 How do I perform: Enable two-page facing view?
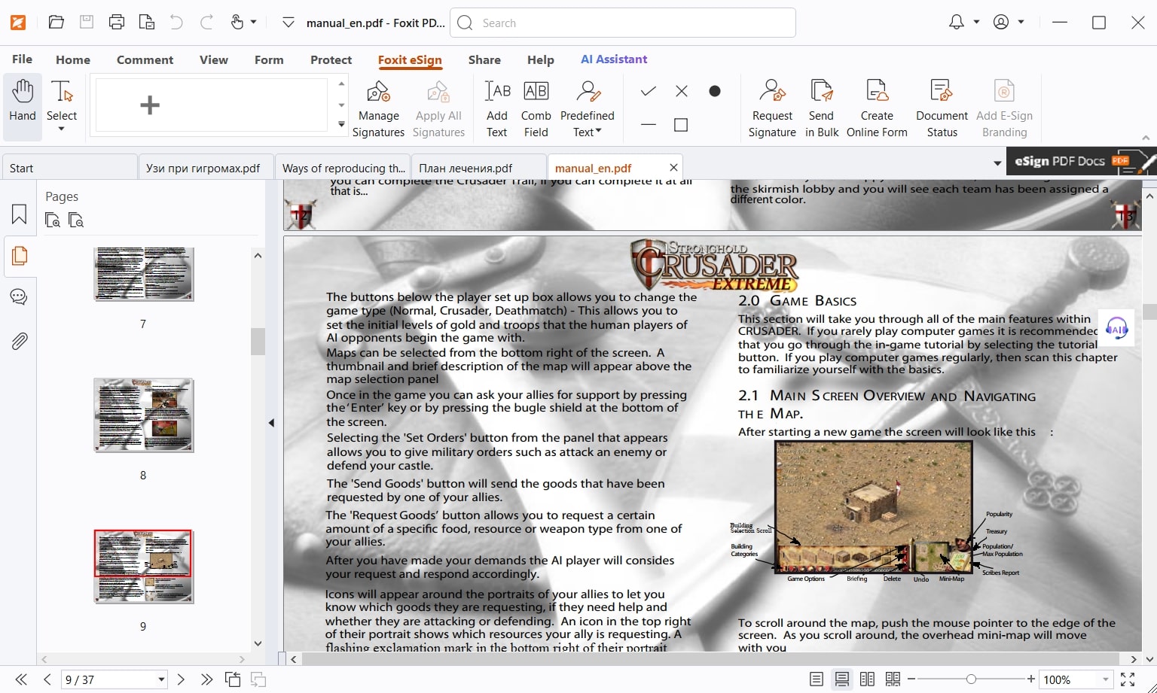click(868, 679)
